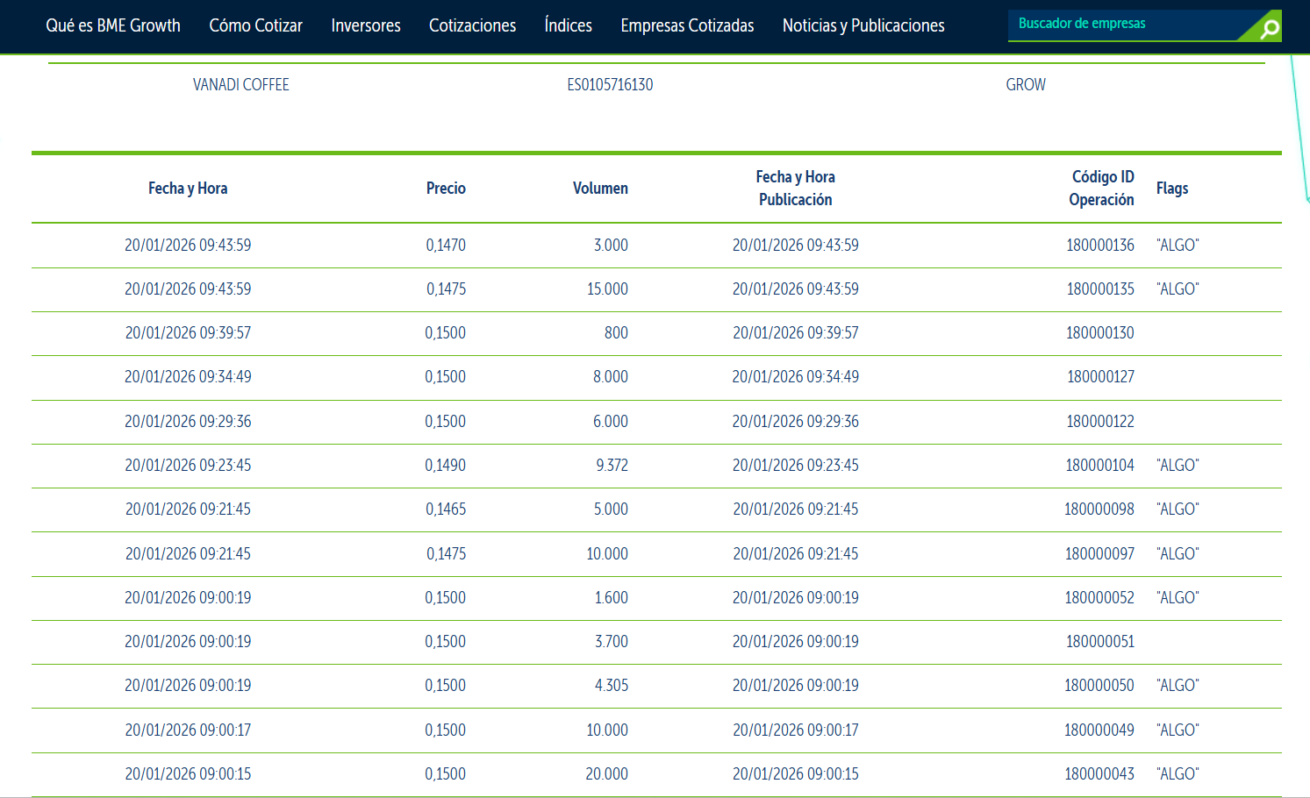Image resolution: width=1310 pixels, height=798 pixels.
Task: Click the Código ID Operación header
Action: (x=1101, y=189)
